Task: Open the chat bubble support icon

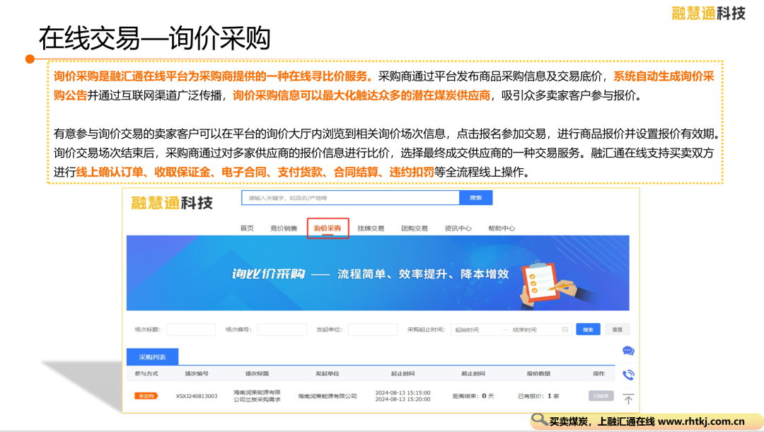Action: [x=628, y=351]
